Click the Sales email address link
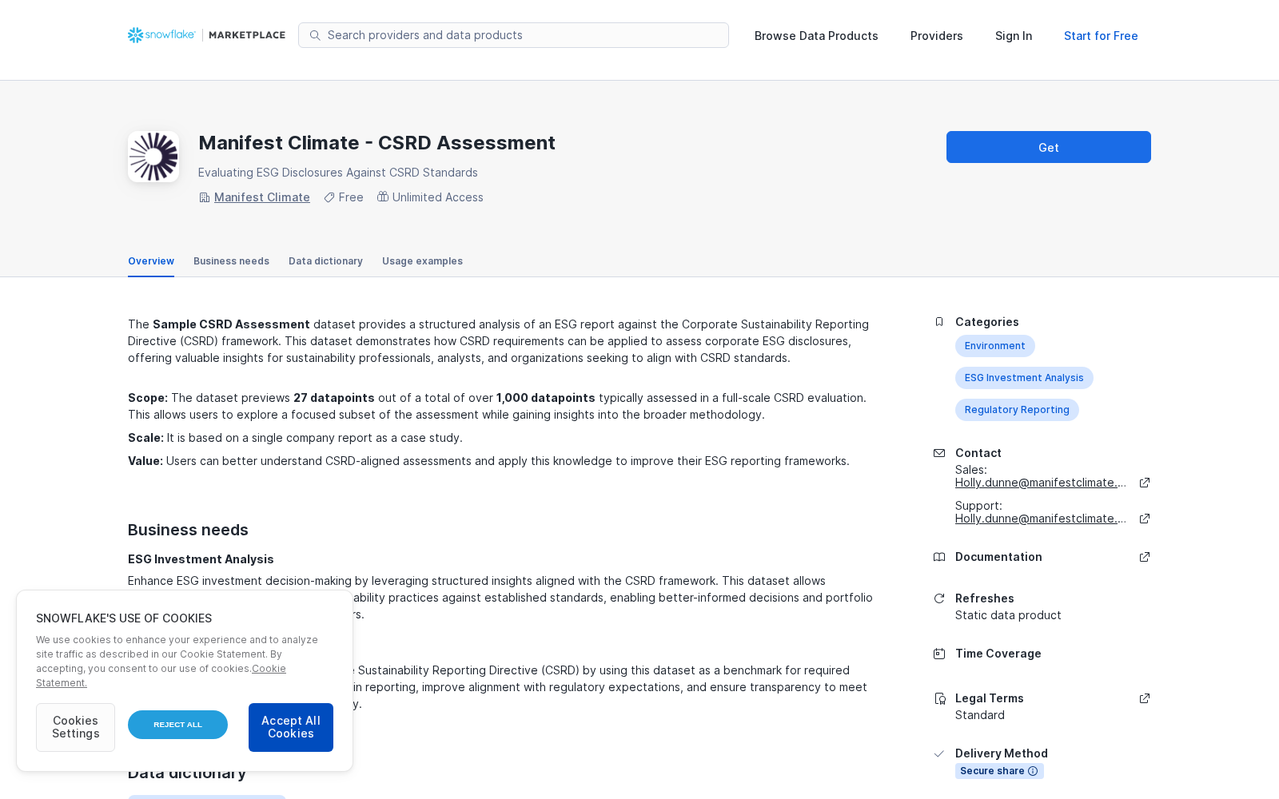 (1041, 483)
